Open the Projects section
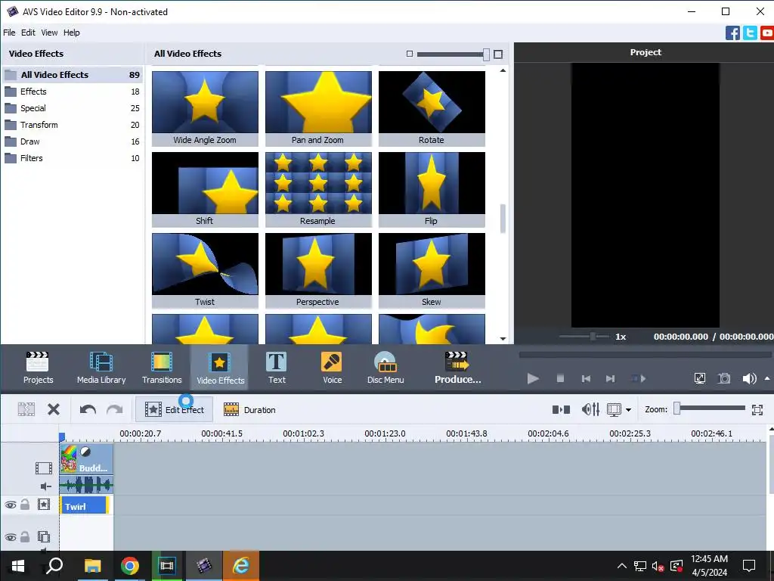 coord(38,368)
